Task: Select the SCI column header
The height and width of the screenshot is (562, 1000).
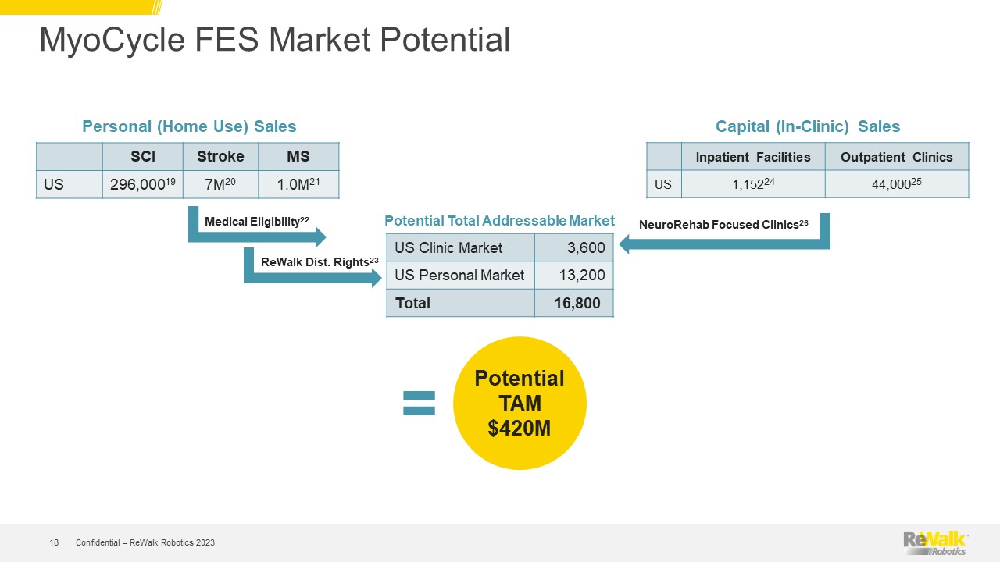Action: pyautogui.click(x=142, y=156)
